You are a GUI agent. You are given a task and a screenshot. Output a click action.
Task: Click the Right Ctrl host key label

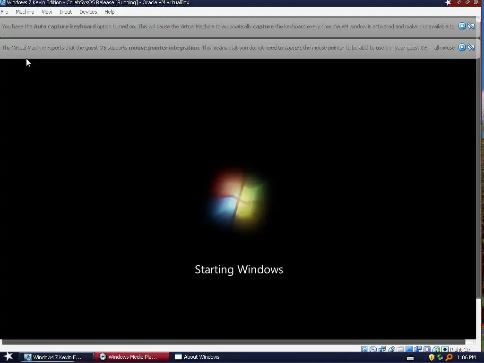460,349
